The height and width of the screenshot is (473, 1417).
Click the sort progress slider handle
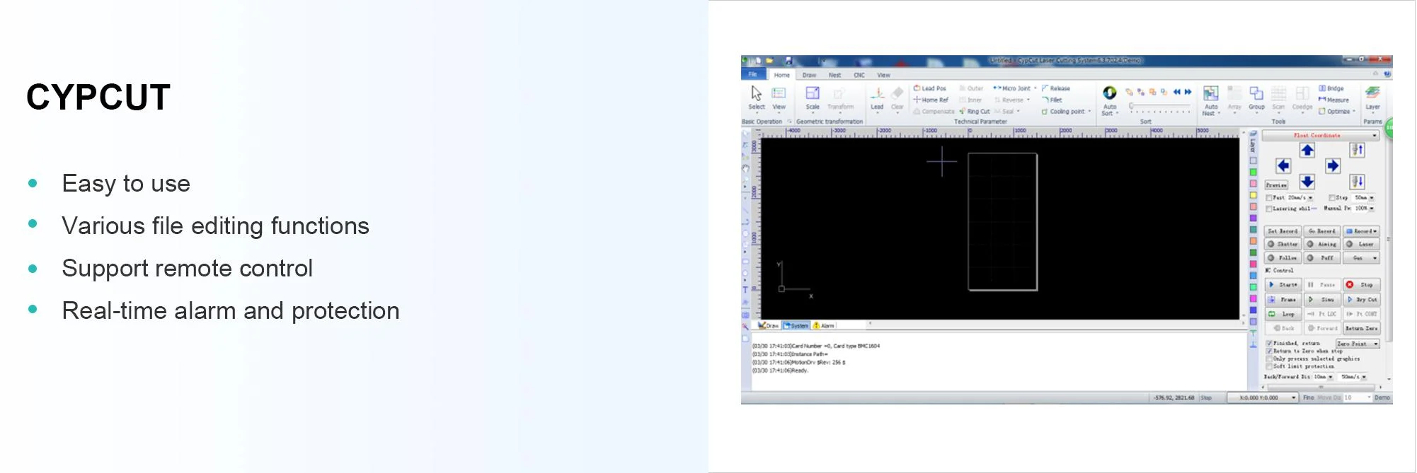[x=1131, y=107]
